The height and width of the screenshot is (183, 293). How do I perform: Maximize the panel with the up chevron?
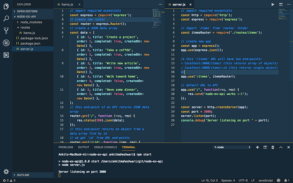(281, 147)
